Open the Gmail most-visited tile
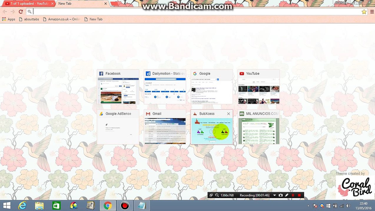 click(165, 127)
